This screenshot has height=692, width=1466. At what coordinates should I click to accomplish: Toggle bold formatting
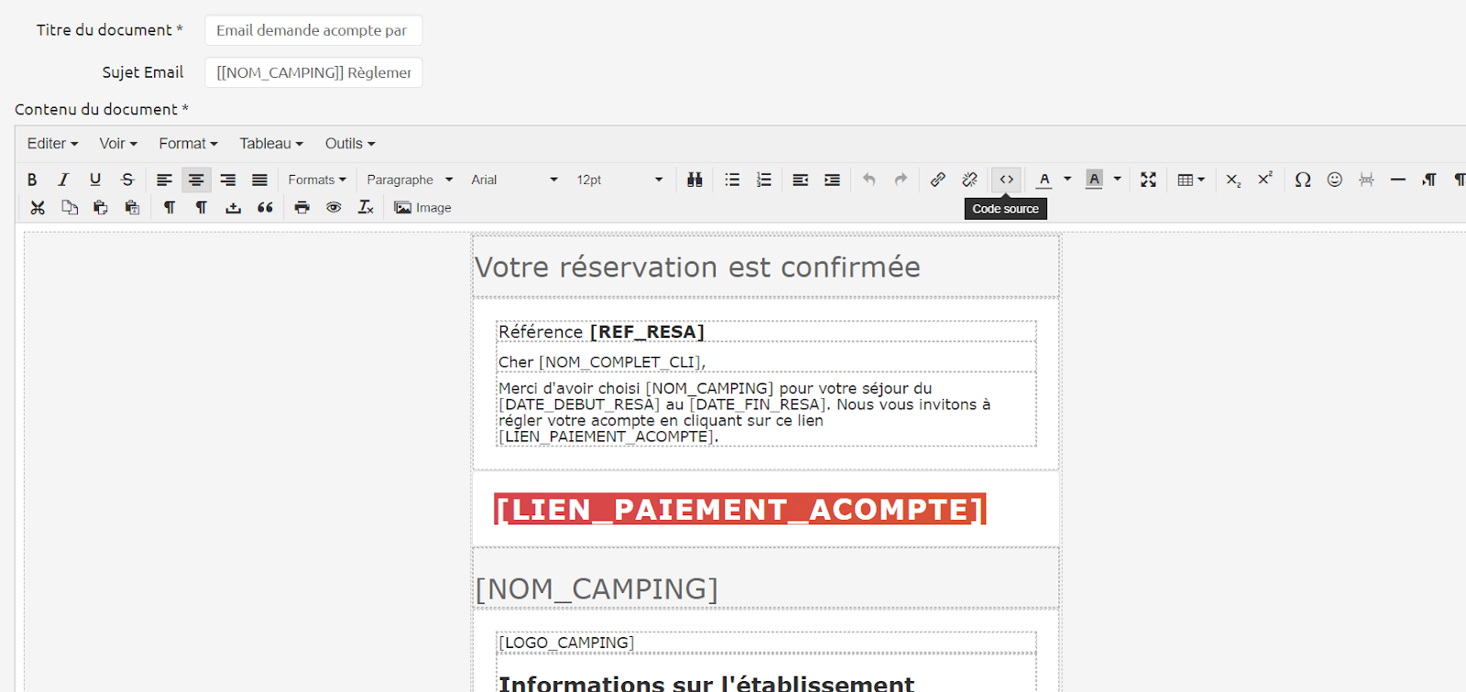pos(32,179)
